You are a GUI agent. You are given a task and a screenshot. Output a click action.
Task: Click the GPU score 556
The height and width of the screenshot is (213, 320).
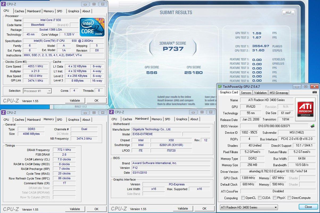pos(152,73)
